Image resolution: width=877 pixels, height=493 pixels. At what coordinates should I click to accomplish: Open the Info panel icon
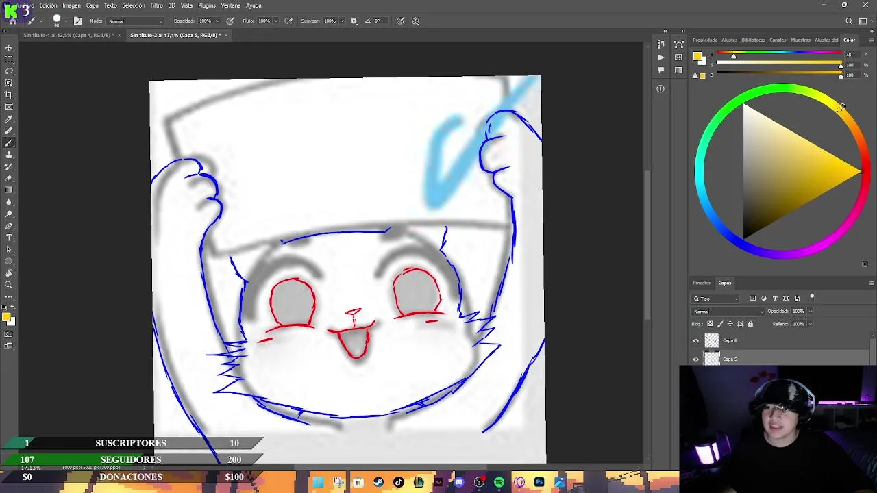(660, 88)
